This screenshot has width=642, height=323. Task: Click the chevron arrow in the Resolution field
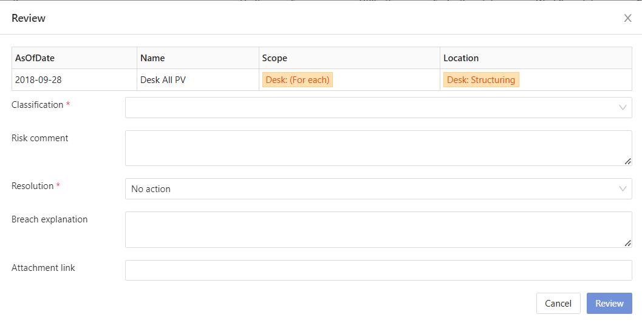pos(623,189)
